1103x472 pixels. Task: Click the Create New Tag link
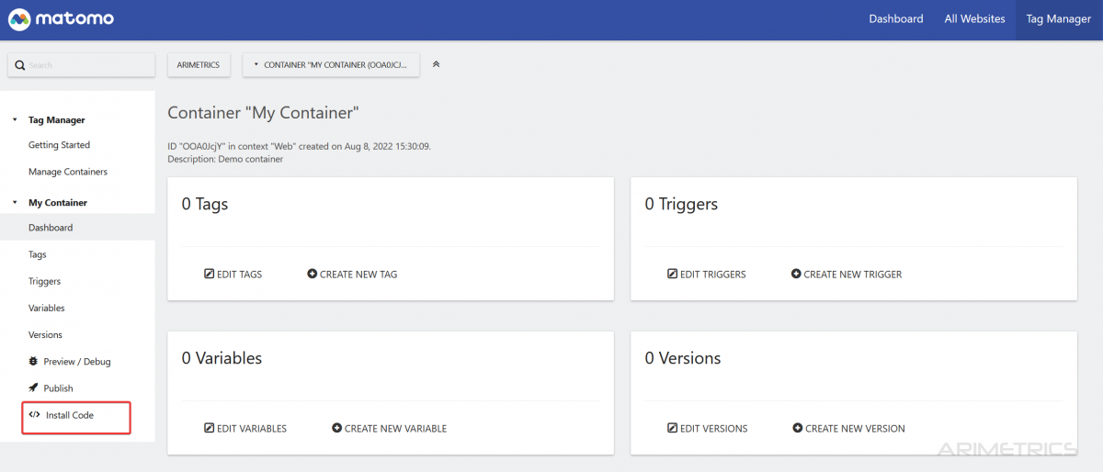(x=358, y=275)
